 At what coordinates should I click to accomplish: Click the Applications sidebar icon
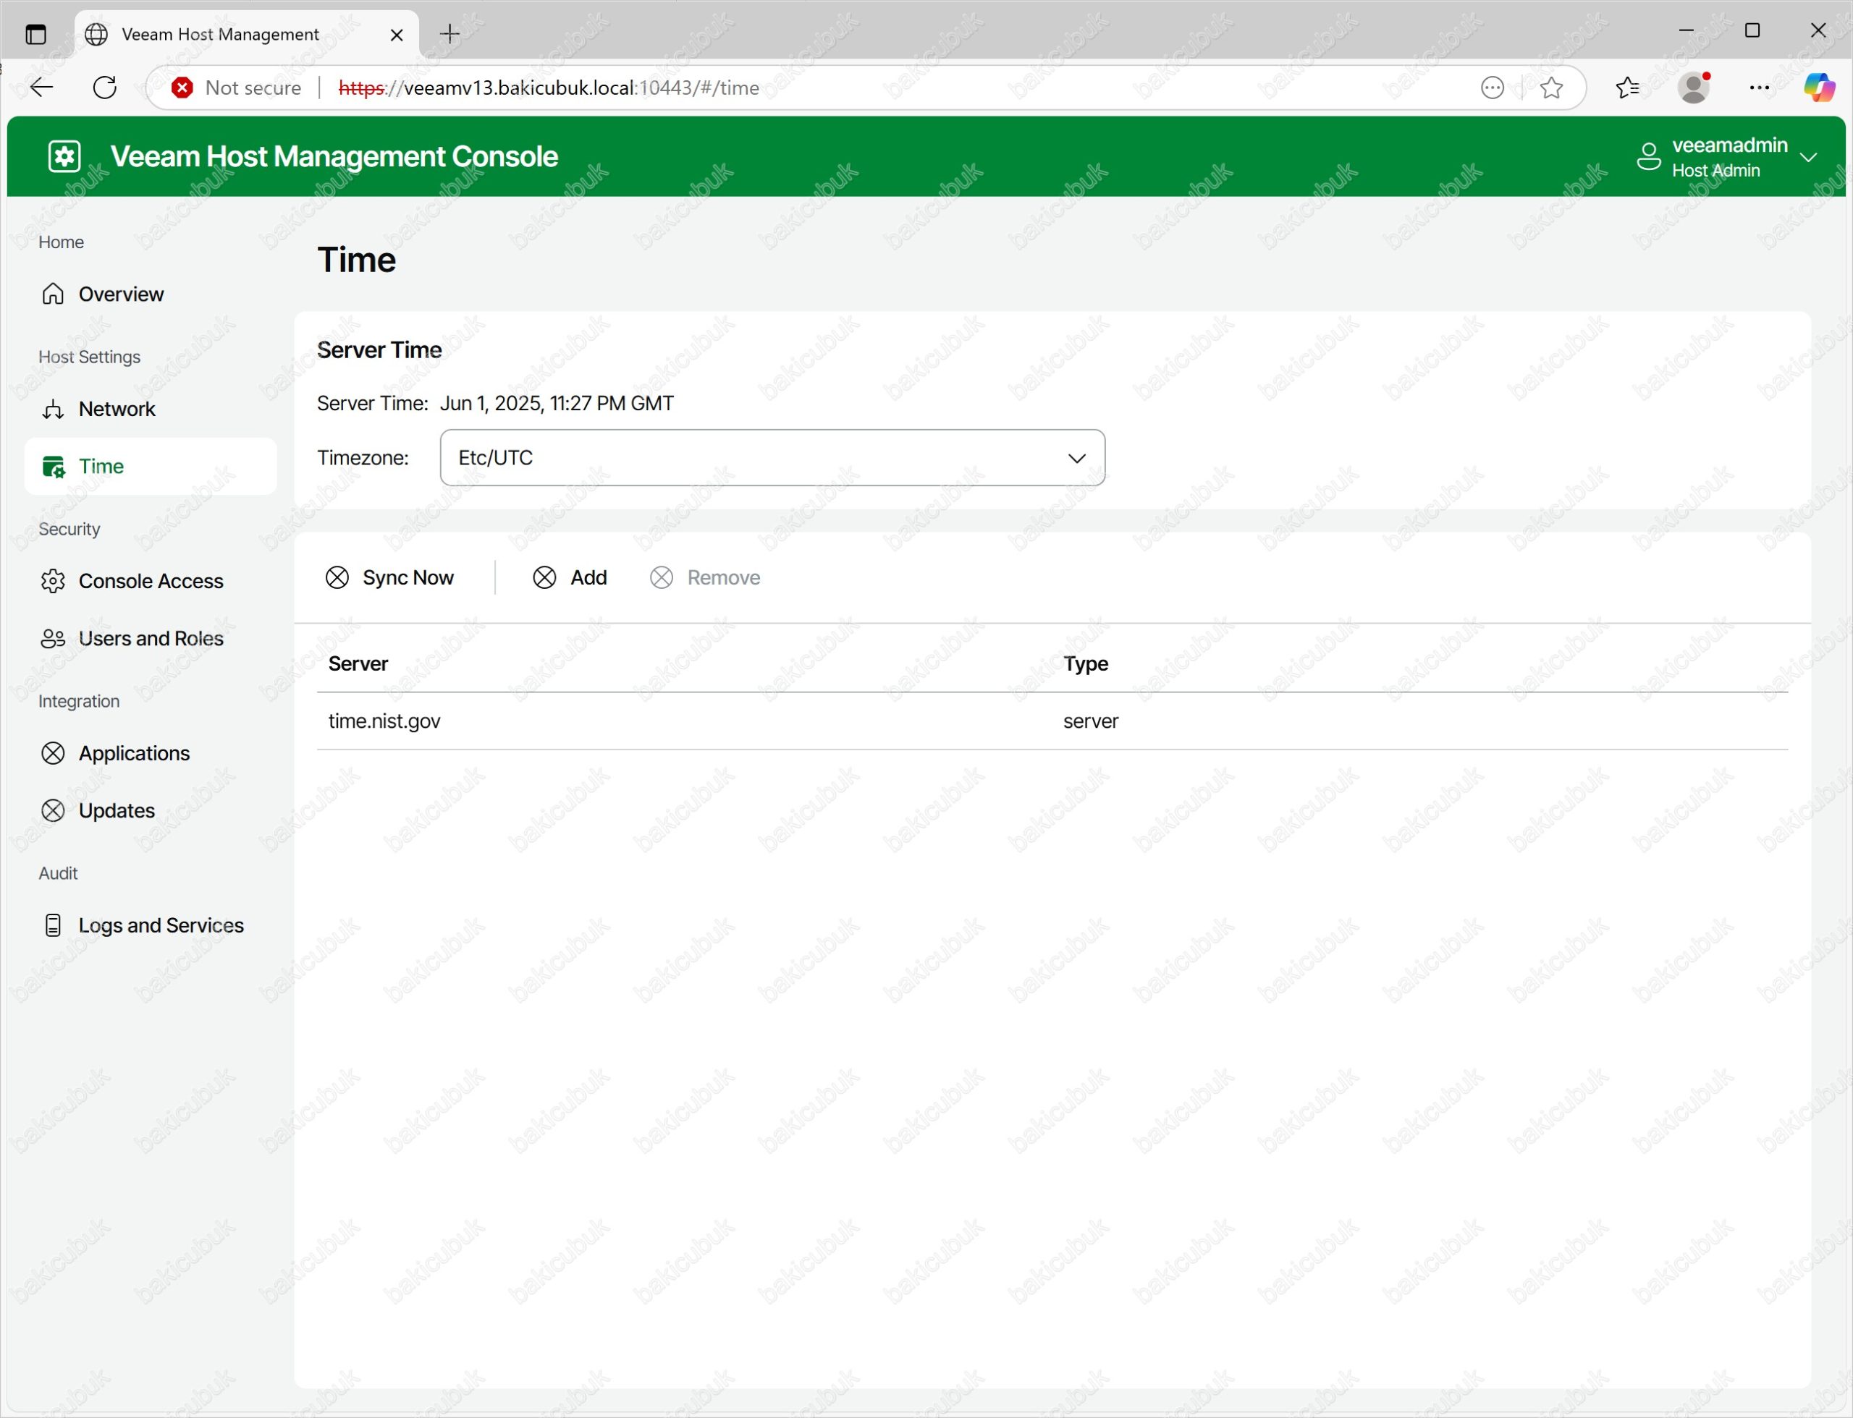(x=54, y=754)
